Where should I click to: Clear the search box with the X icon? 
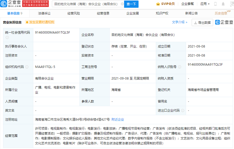point(122,4)
